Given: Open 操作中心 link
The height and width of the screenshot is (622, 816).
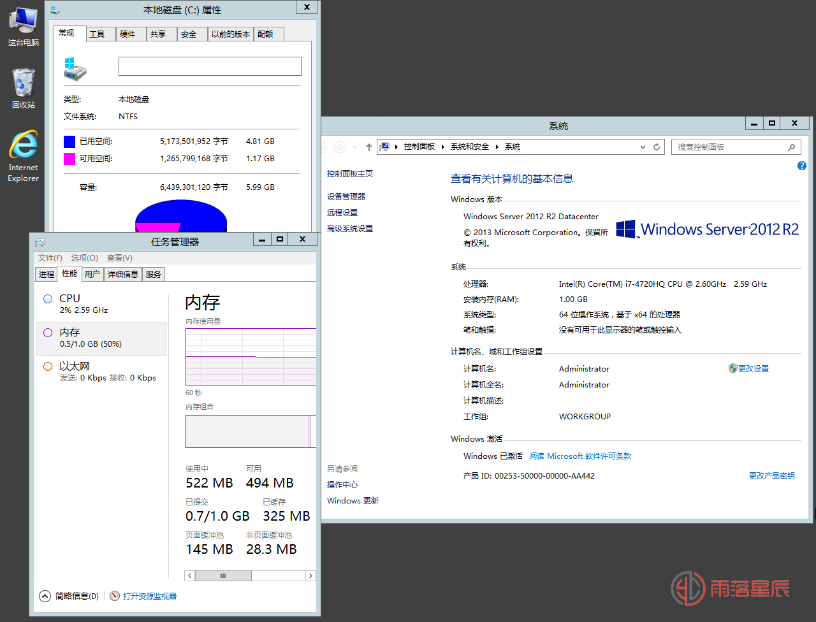Looking at the screenshot, I should [x=342, y=485].
